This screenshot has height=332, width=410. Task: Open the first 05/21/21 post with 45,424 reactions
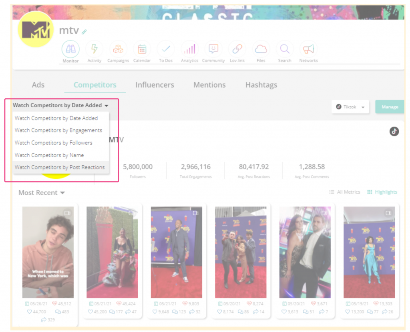click(112, 252)
